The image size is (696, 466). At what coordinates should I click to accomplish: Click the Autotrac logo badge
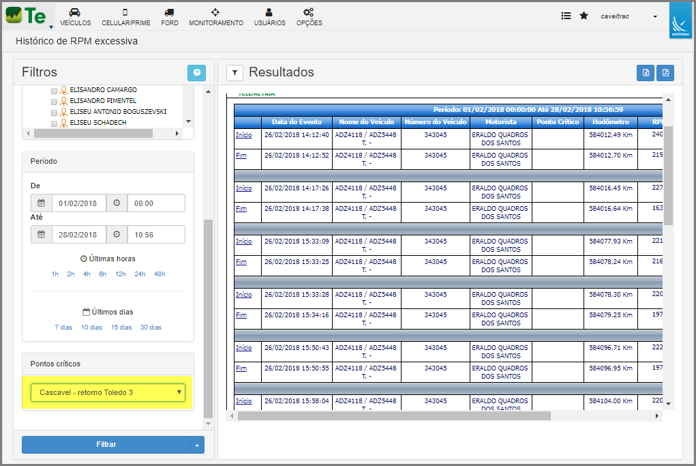(x=680, y=21)
